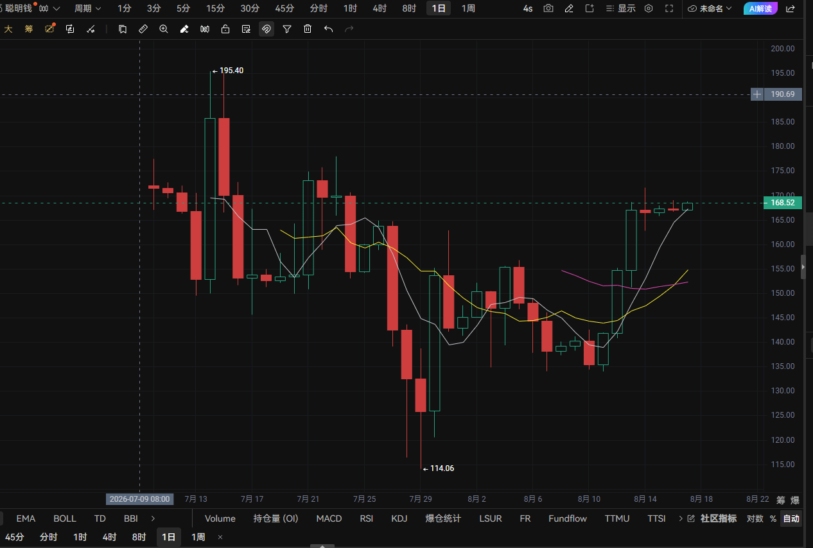The image size is (813, 548).
Task: Click the pencil edit icon in top bar
Action: click(569, 8)
